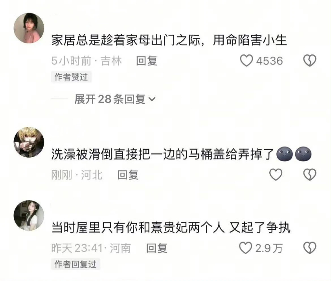Select the comment about 马桶盖

pyautogui.click(x=181, y=154)
